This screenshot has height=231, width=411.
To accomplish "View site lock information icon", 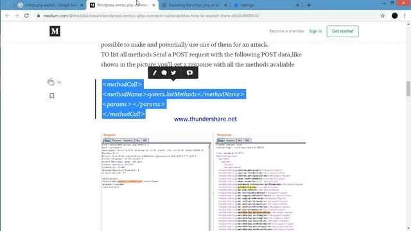I will coord(39,15).
